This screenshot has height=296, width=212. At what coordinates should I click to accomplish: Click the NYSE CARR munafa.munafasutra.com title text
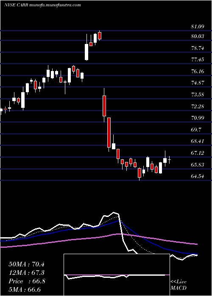[x=42, y=5]
